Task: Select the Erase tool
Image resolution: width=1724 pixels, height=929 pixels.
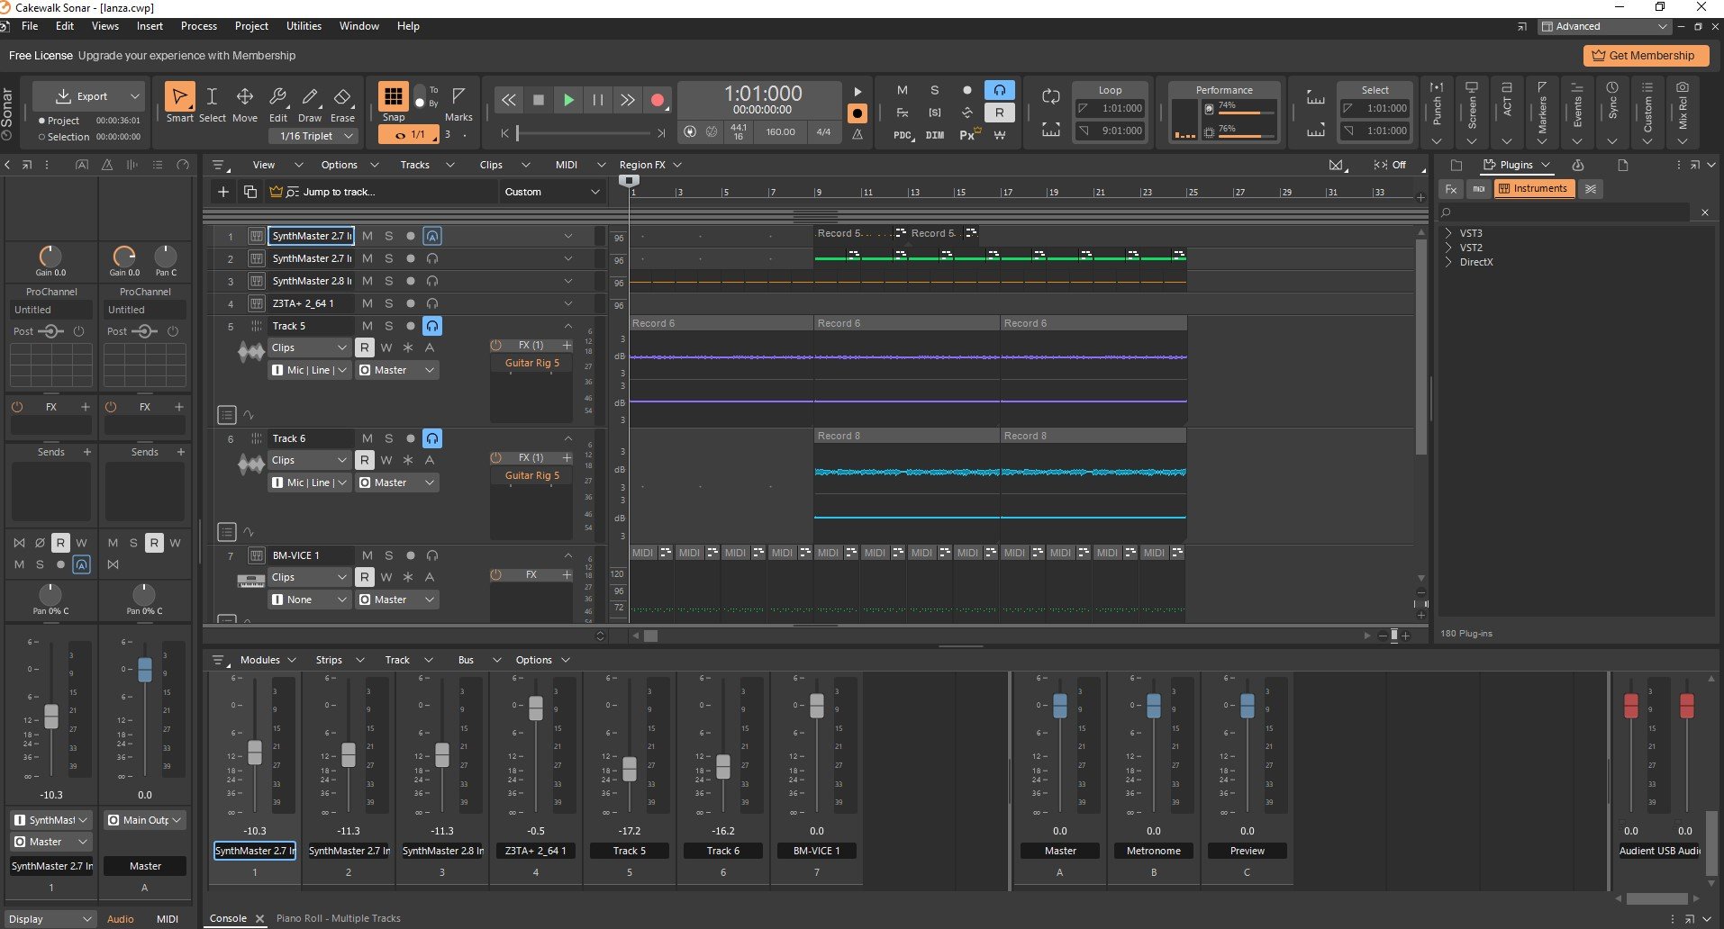Action: pyautogui.click(x=342, y=103)
